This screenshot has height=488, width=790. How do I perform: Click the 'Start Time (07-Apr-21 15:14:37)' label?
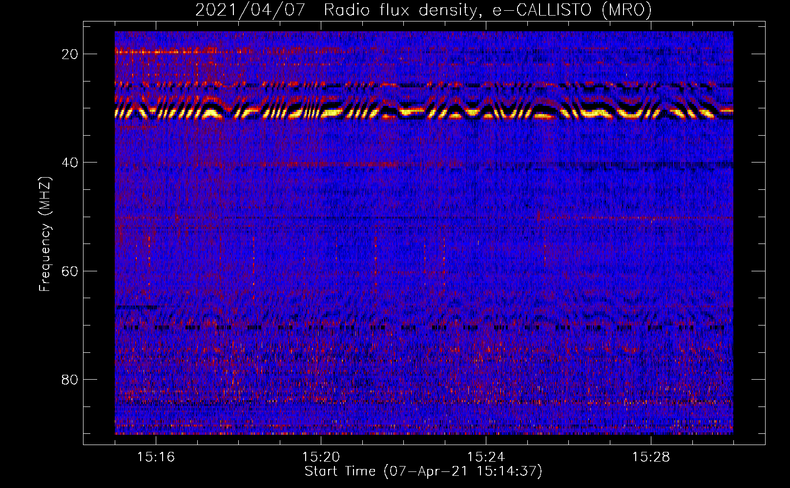(423, 471)
